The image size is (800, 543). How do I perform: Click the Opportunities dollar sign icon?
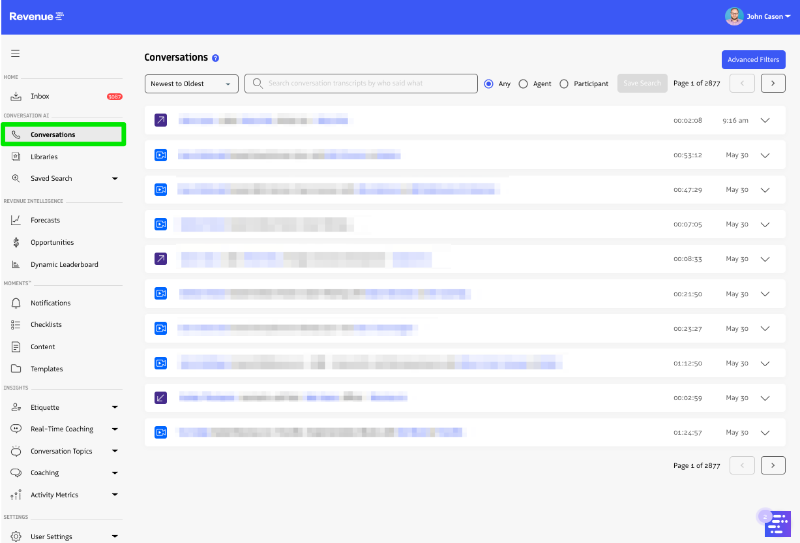coord(16,243)
